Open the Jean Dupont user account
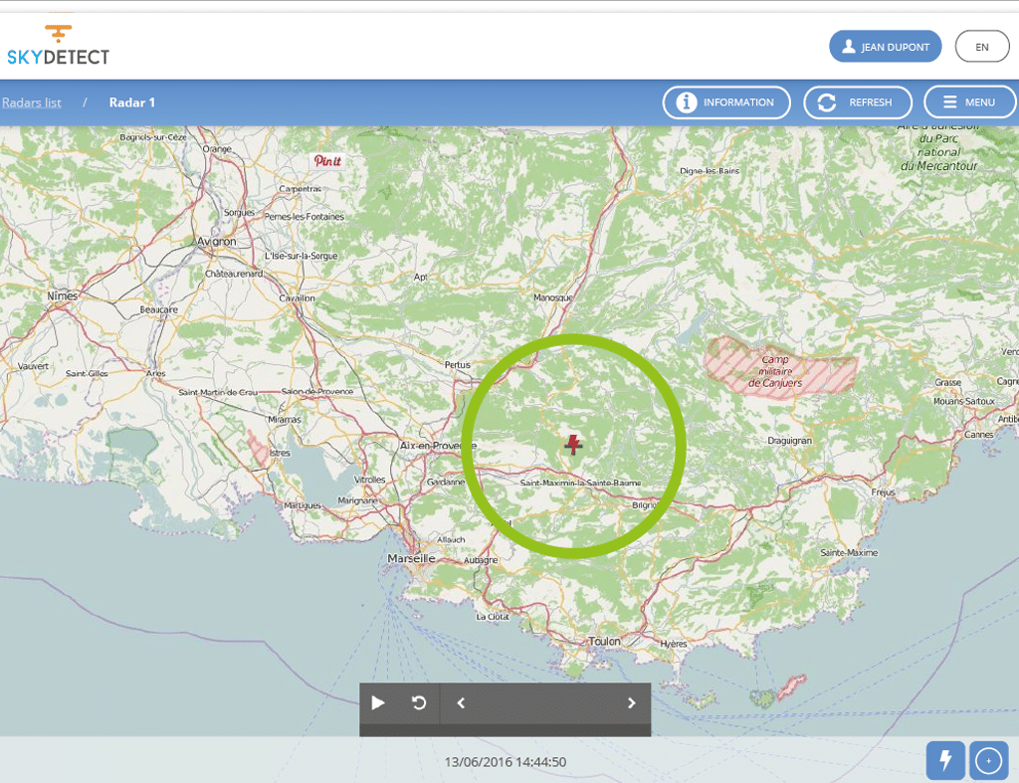The width and height of the screenshot is (1019, 783). click(885, 47)
